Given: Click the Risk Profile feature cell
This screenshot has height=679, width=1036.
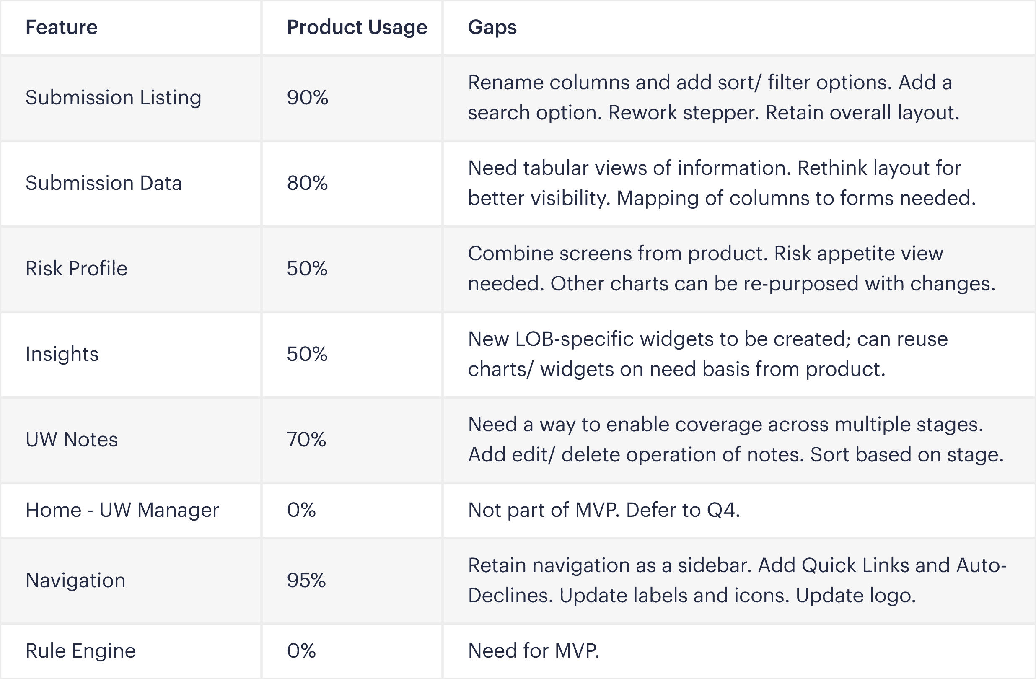Looking at the screenshot, I should (76, 269).
